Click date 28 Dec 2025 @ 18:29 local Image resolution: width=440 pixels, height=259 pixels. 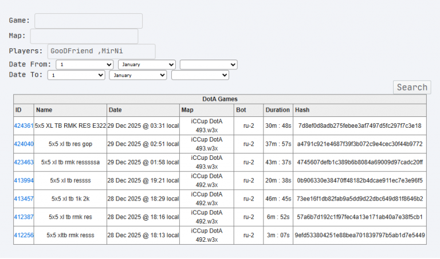143,199
